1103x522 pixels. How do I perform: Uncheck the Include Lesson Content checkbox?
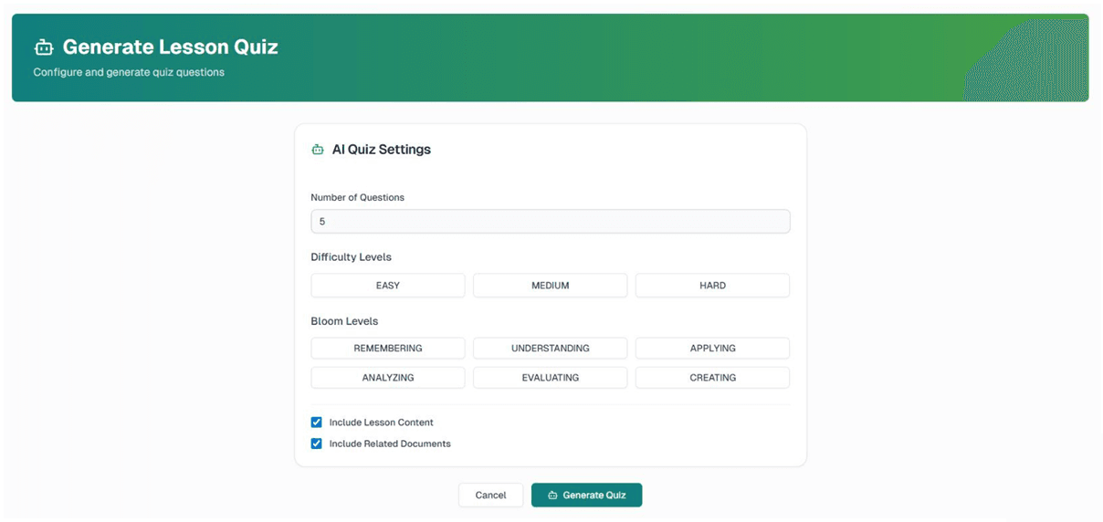pos(317,423)
